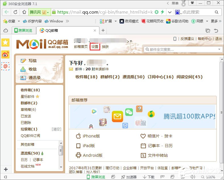Close the QQ邮箱 tab
Viewport: 224px width, 180px height.
[95, 30]
